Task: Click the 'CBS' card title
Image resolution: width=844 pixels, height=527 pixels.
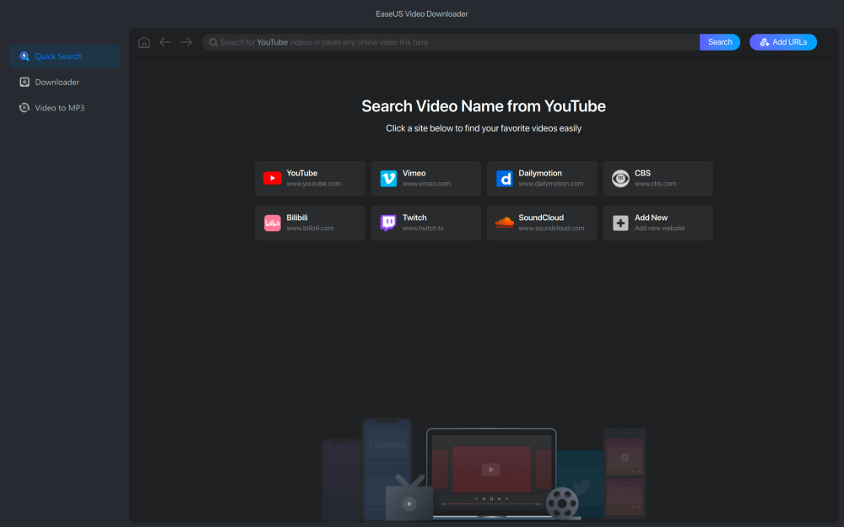Action: tap(642, 173)
